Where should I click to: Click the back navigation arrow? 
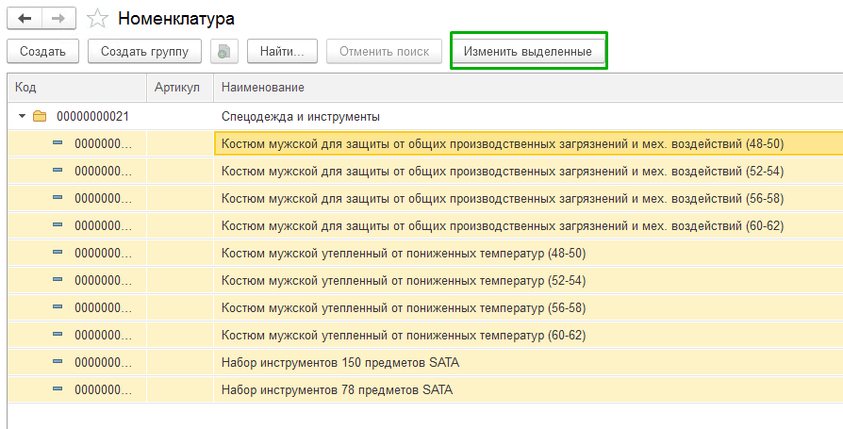25,19
